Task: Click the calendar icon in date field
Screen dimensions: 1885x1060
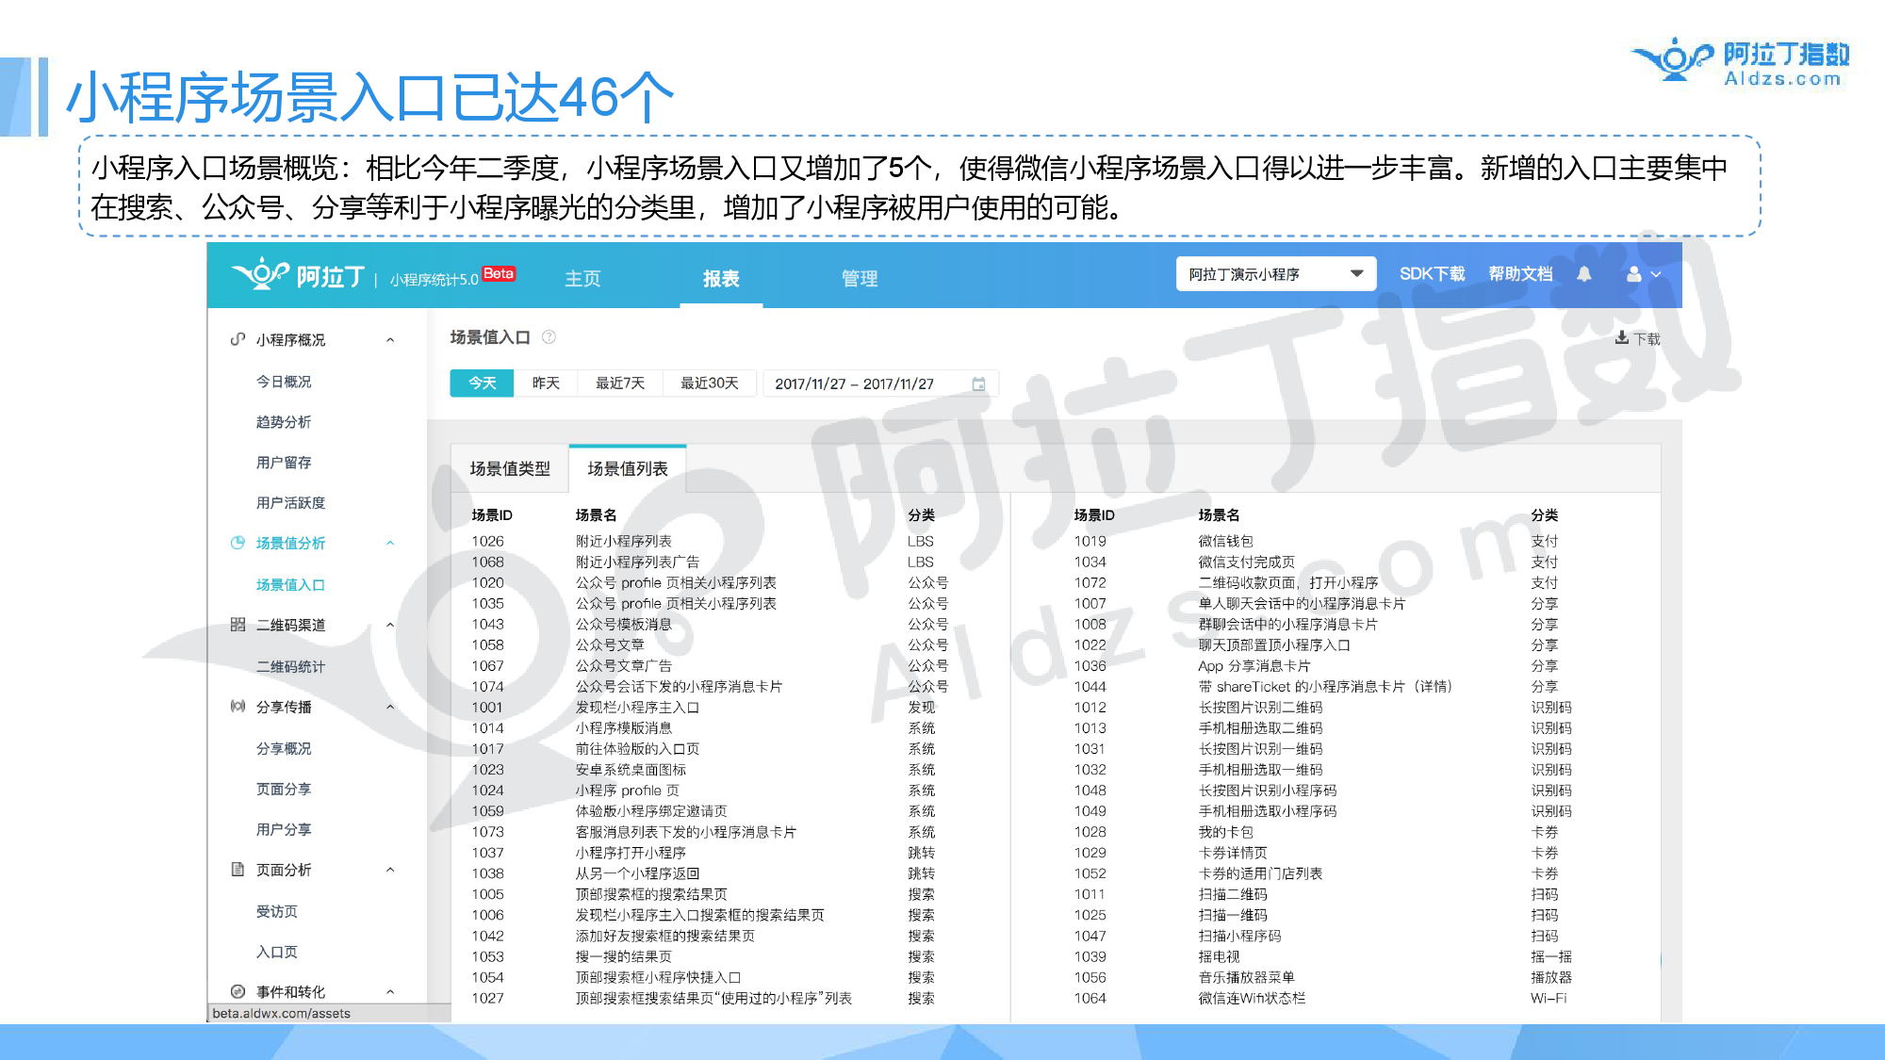Action: [x=978, y=384]
